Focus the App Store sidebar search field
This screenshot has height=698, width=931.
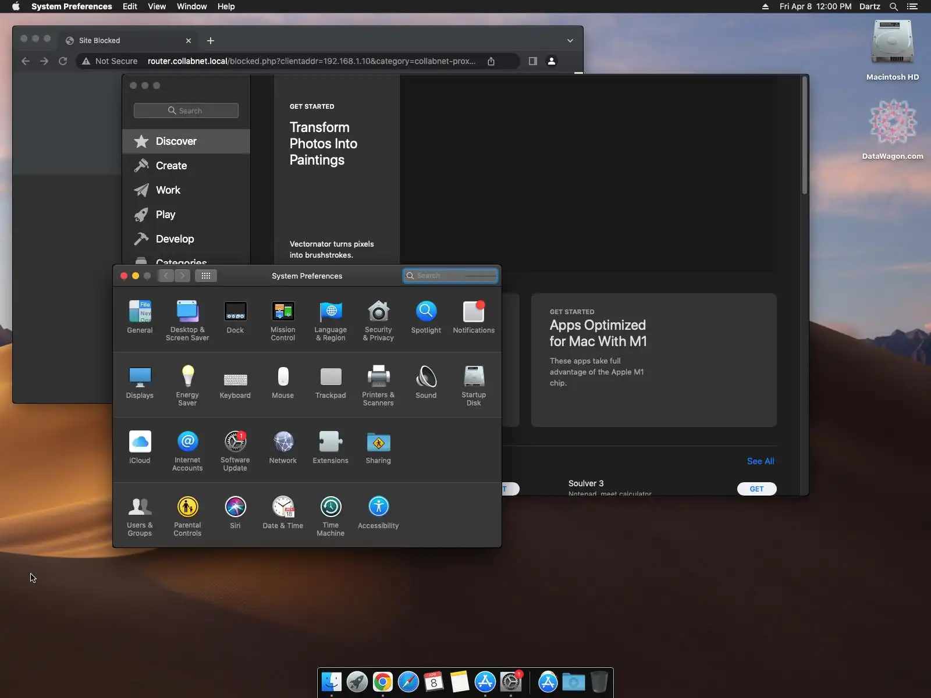pyautogui.click(x=186, y=111)
